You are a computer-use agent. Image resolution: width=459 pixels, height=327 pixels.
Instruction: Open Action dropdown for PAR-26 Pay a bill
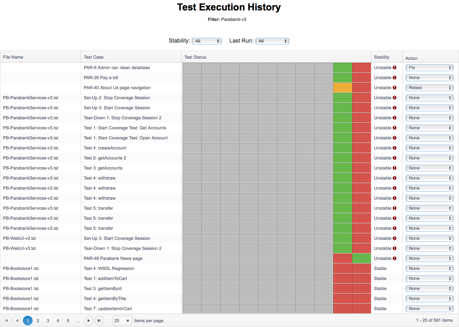(429, 78)
